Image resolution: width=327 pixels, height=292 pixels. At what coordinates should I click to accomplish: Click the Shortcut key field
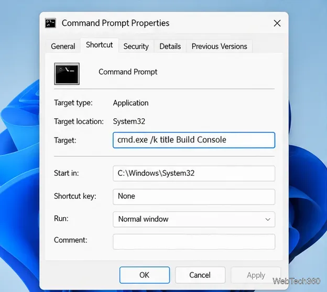(x=194, y=196)
